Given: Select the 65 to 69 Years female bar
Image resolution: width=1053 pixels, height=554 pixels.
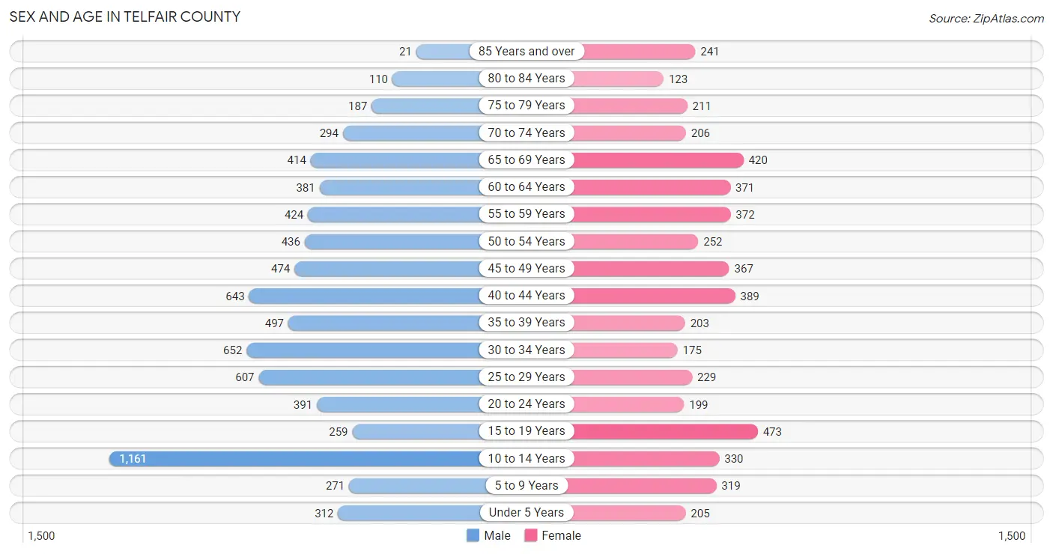Looking at the screenshot, I should pos(658,159).
